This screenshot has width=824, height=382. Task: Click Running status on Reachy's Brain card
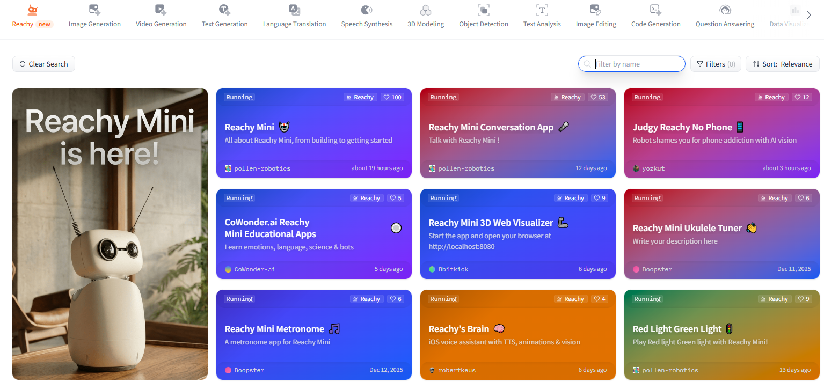click(x=443, y=299)
